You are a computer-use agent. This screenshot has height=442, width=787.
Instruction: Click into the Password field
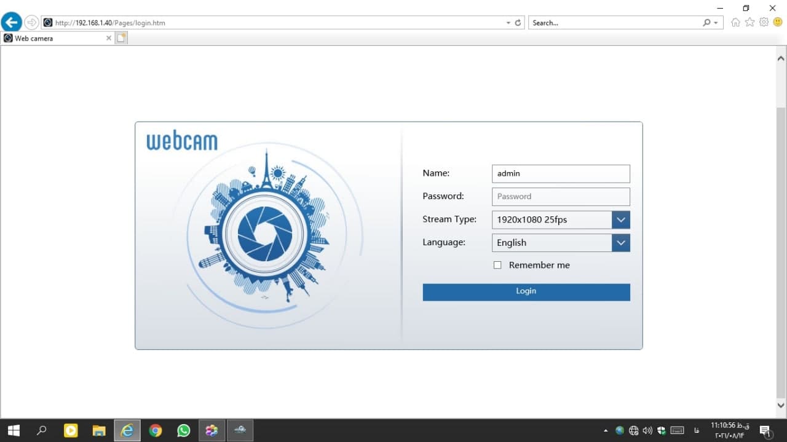(561, 197)
